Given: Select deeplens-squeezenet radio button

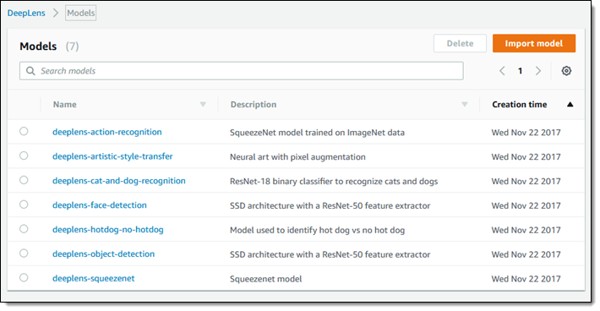Looking at the screenshot, I should [24, 277].
